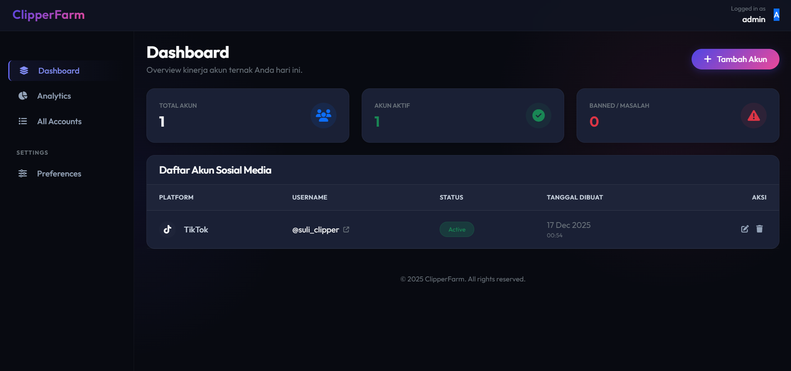Click the blue users icon on Total Akun card
This screenshot has height=371, width=791.
tap(323, 115)
